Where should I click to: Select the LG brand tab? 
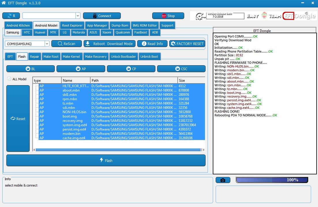click(x=65, y=32)
